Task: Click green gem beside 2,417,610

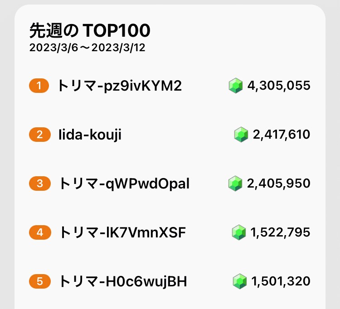Action: point(241,135)
